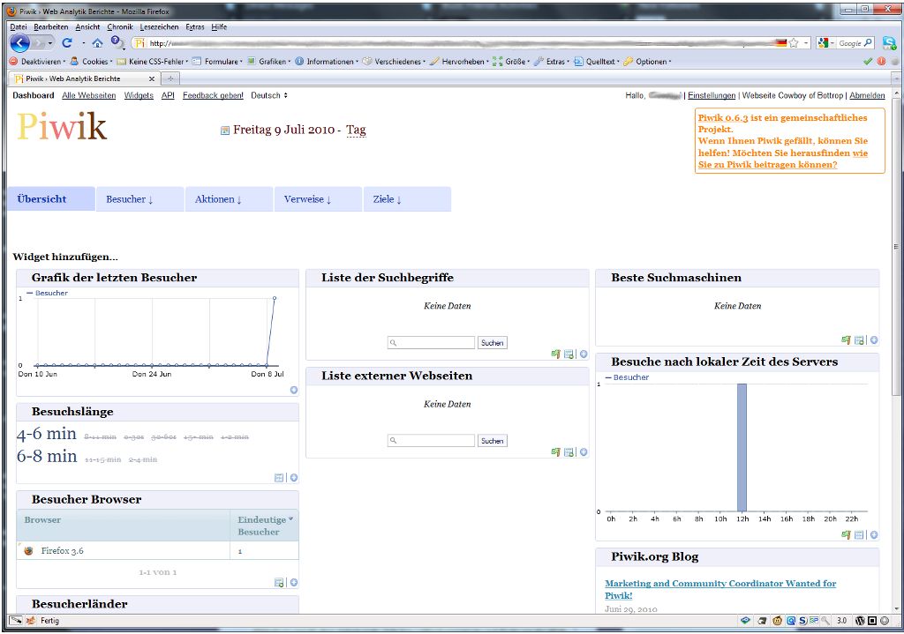Image resolution: width=904 pixels, height=634 pixels.
Task: Open a new browser tab with the plus tab
Action: [x=170, y=78]
